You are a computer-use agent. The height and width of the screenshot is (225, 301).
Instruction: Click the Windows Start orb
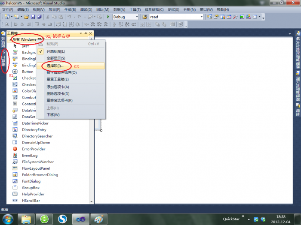point(8,219)
